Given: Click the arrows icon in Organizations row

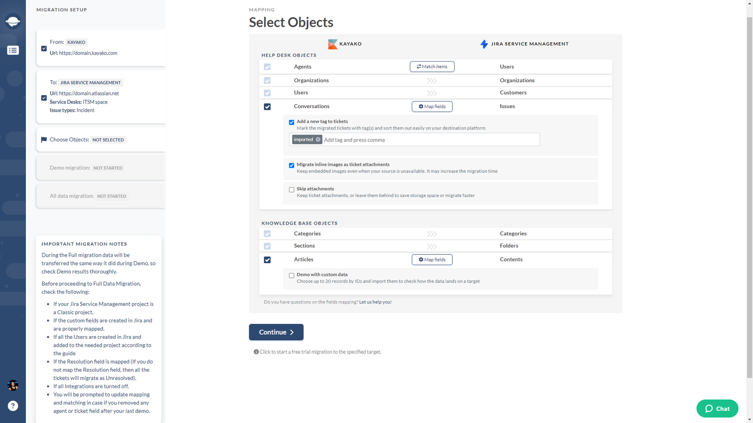Looking at the screenshot, I should point(432,81).
